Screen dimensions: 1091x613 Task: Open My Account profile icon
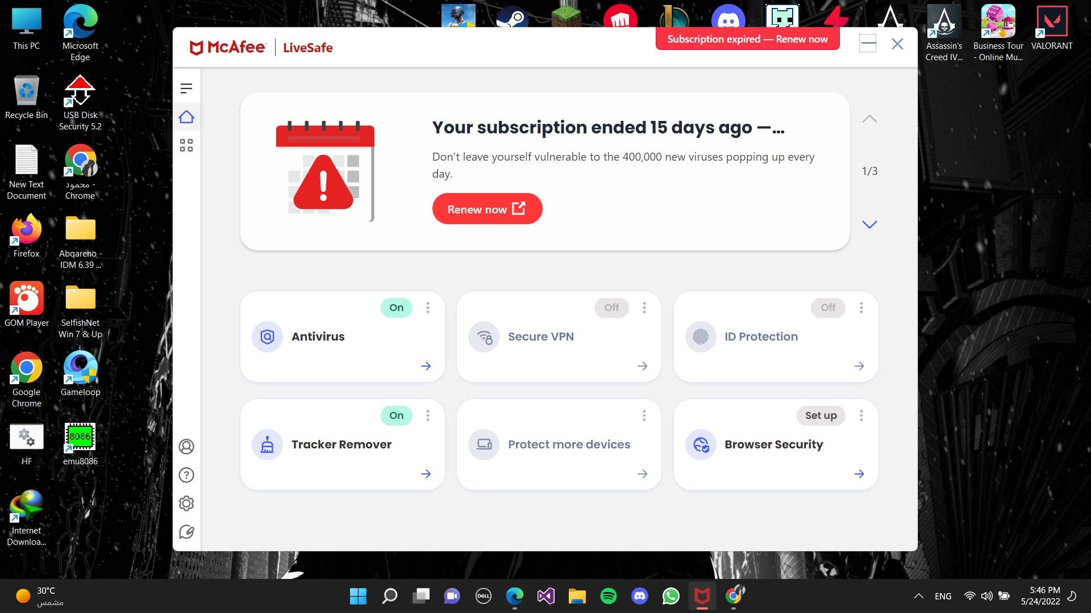186,447
